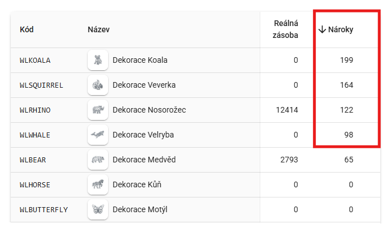Sort table by the Kód column header

click(27, 29)
